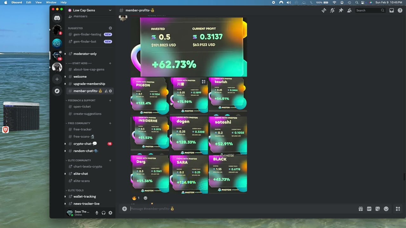Create channel in START HERE category
The image size is (406, 228).
pos(110,63)
